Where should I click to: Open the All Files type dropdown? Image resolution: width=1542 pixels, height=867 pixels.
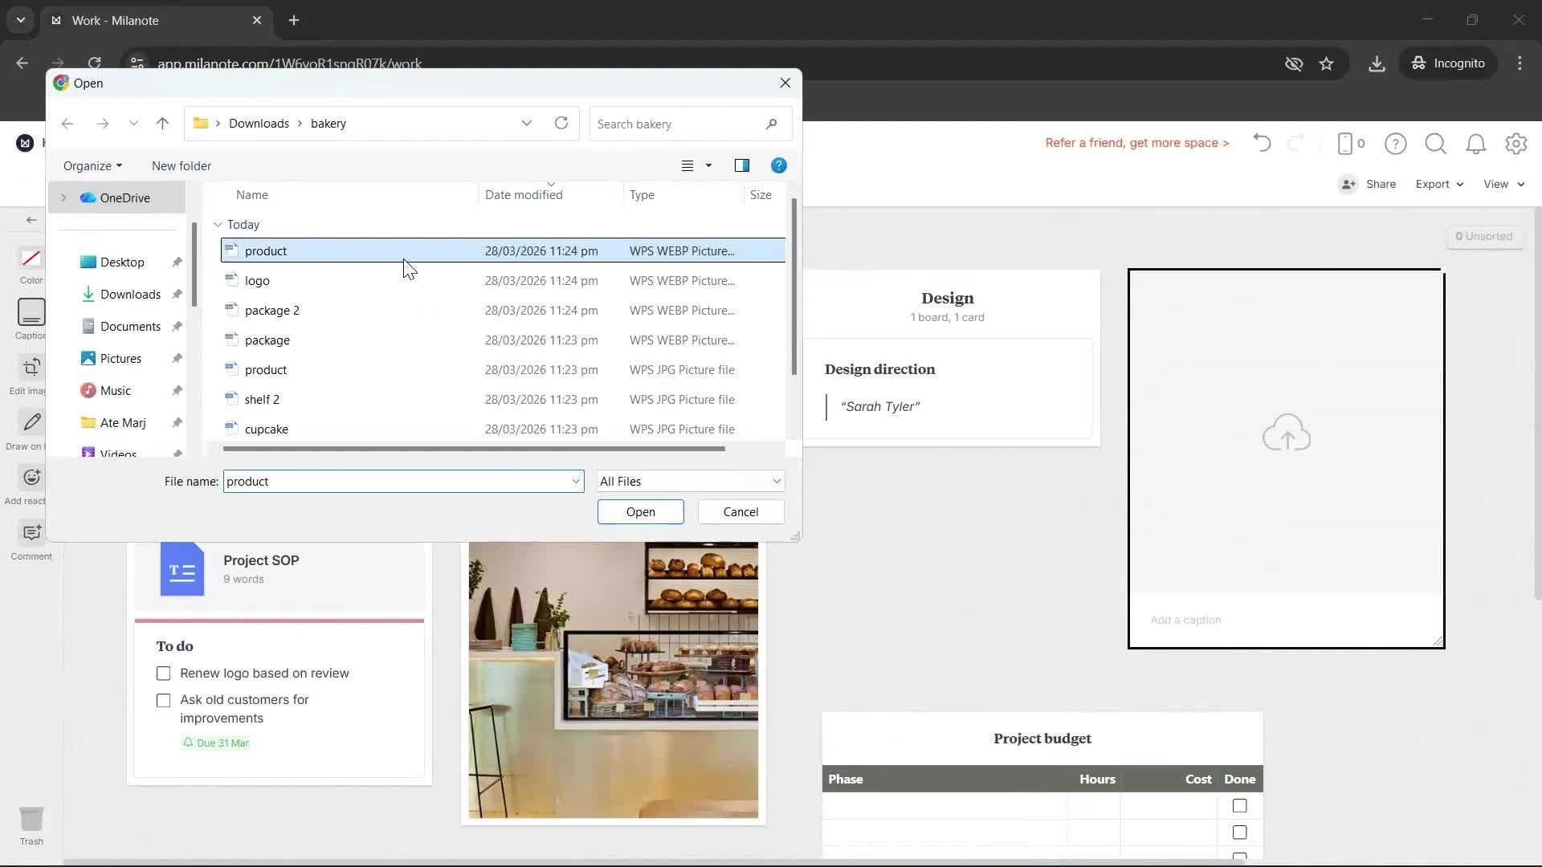pyautogui.click(x=690, y=482)
